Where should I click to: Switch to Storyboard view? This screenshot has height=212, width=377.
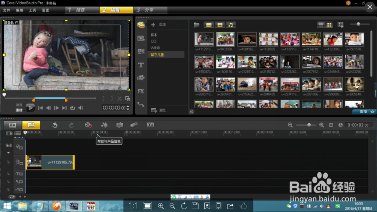(12, 125)
